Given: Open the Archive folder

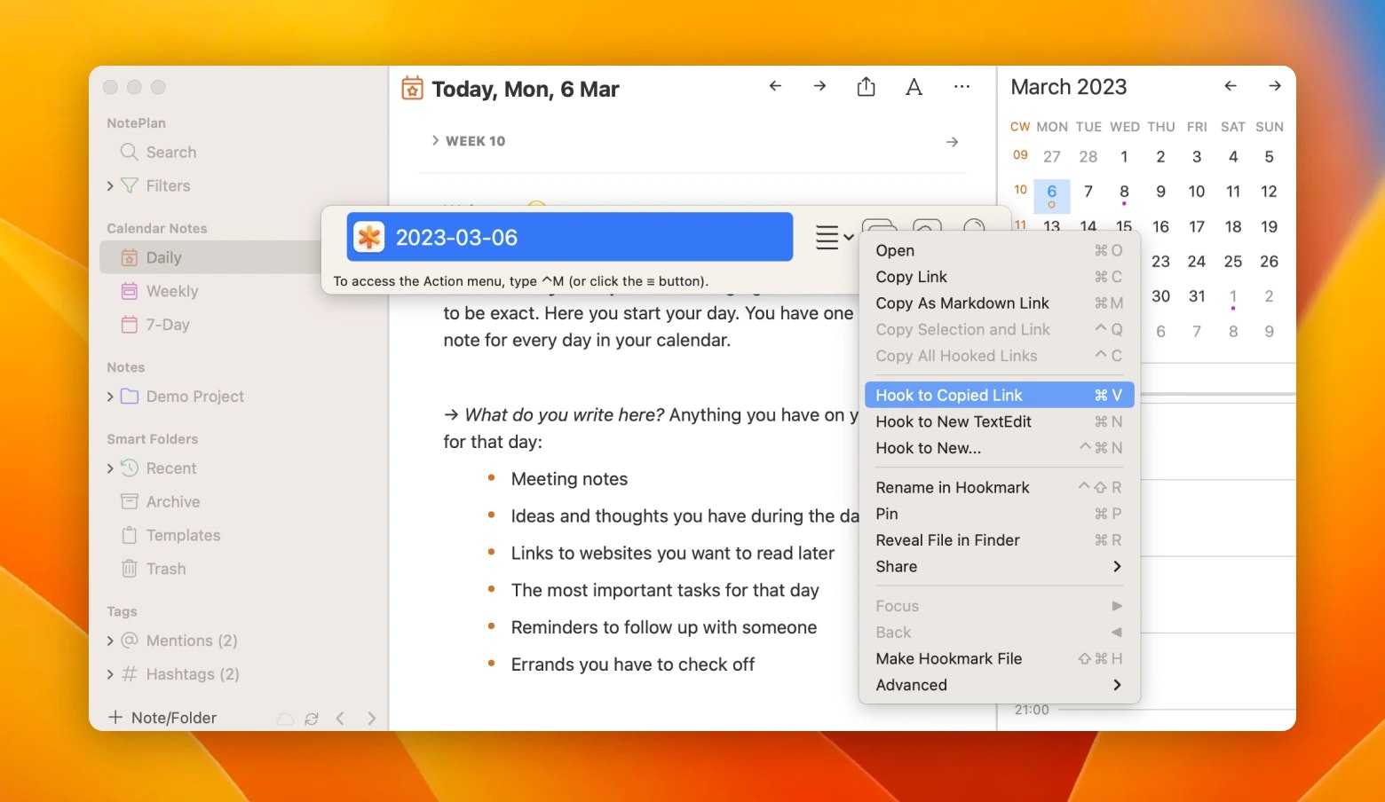Looking at the screenshot, I should coord(173,502).
